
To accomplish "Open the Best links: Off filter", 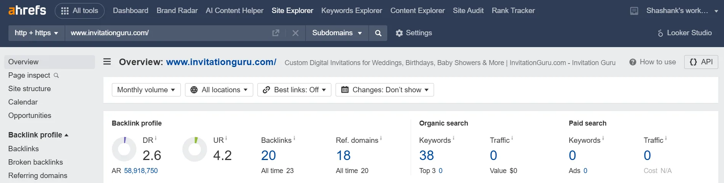I will click(x=294, y=90).
